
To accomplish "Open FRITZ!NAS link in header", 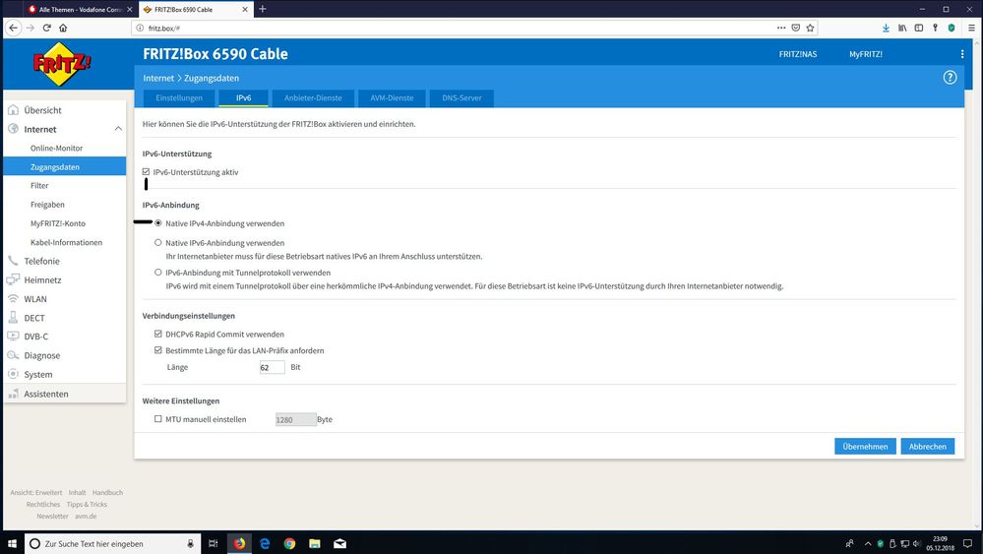I will coord(797,54).
